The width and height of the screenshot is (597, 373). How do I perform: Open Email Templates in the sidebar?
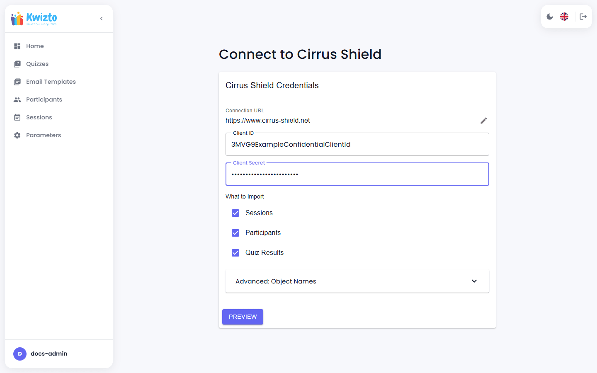click(x=59, y=82)
